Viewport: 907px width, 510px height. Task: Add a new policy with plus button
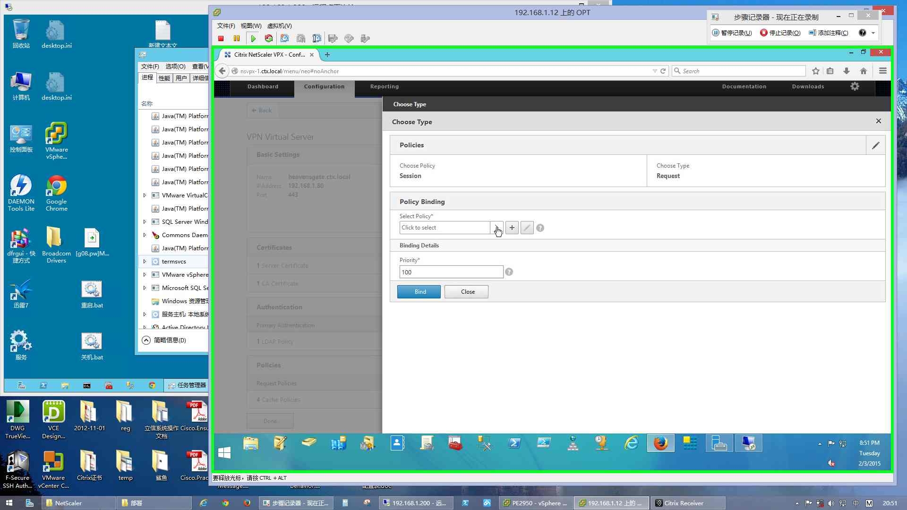point(512,228)
